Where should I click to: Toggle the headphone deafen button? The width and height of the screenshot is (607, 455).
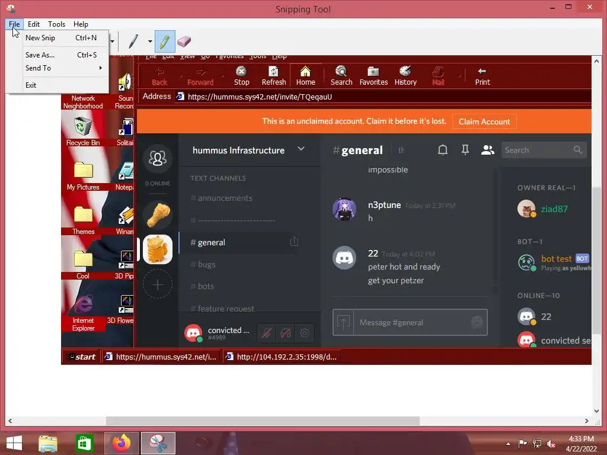(286, 333)
